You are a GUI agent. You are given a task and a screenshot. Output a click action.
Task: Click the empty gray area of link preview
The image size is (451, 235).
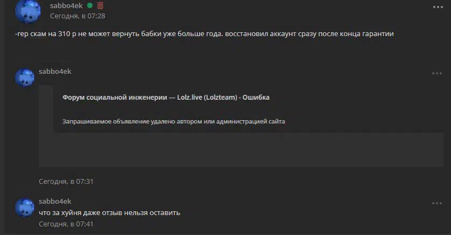241,150
